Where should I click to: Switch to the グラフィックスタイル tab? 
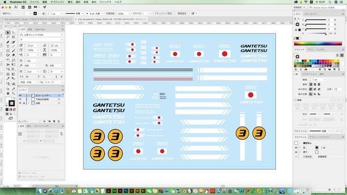pos(319,137)
